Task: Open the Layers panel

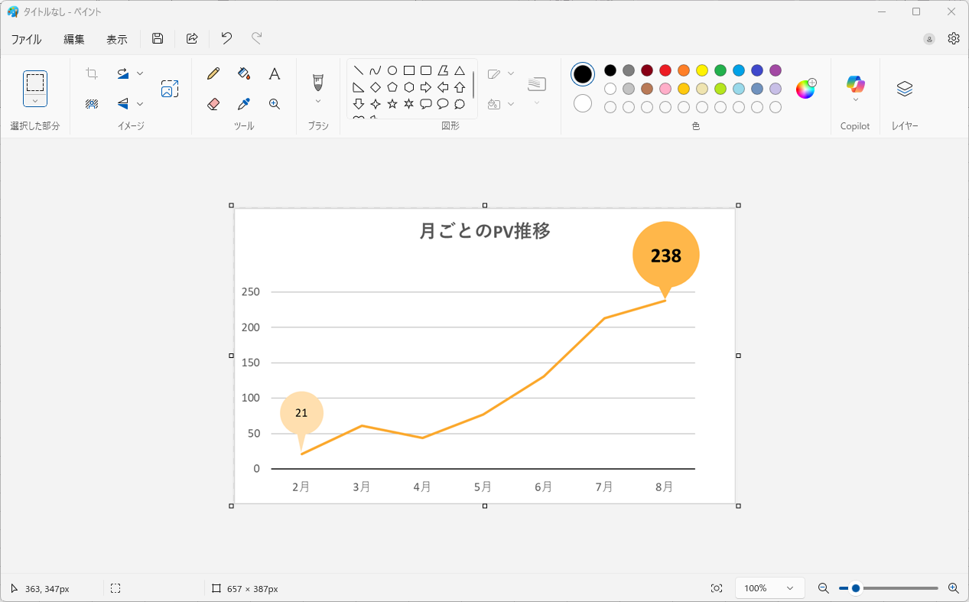Action: tap(905, 89)
